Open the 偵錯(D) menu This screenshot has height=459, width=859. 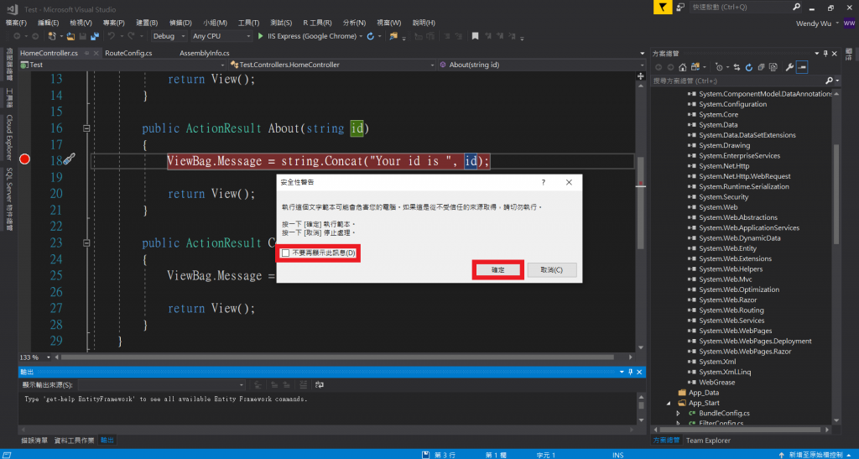pyautogui.click(x=180, y=23)
